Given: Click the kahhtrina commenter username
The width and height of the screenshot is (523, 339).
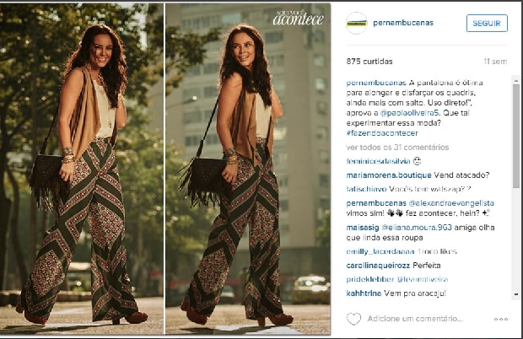Looking at the screenshot, I should click(x=364, y=293).
